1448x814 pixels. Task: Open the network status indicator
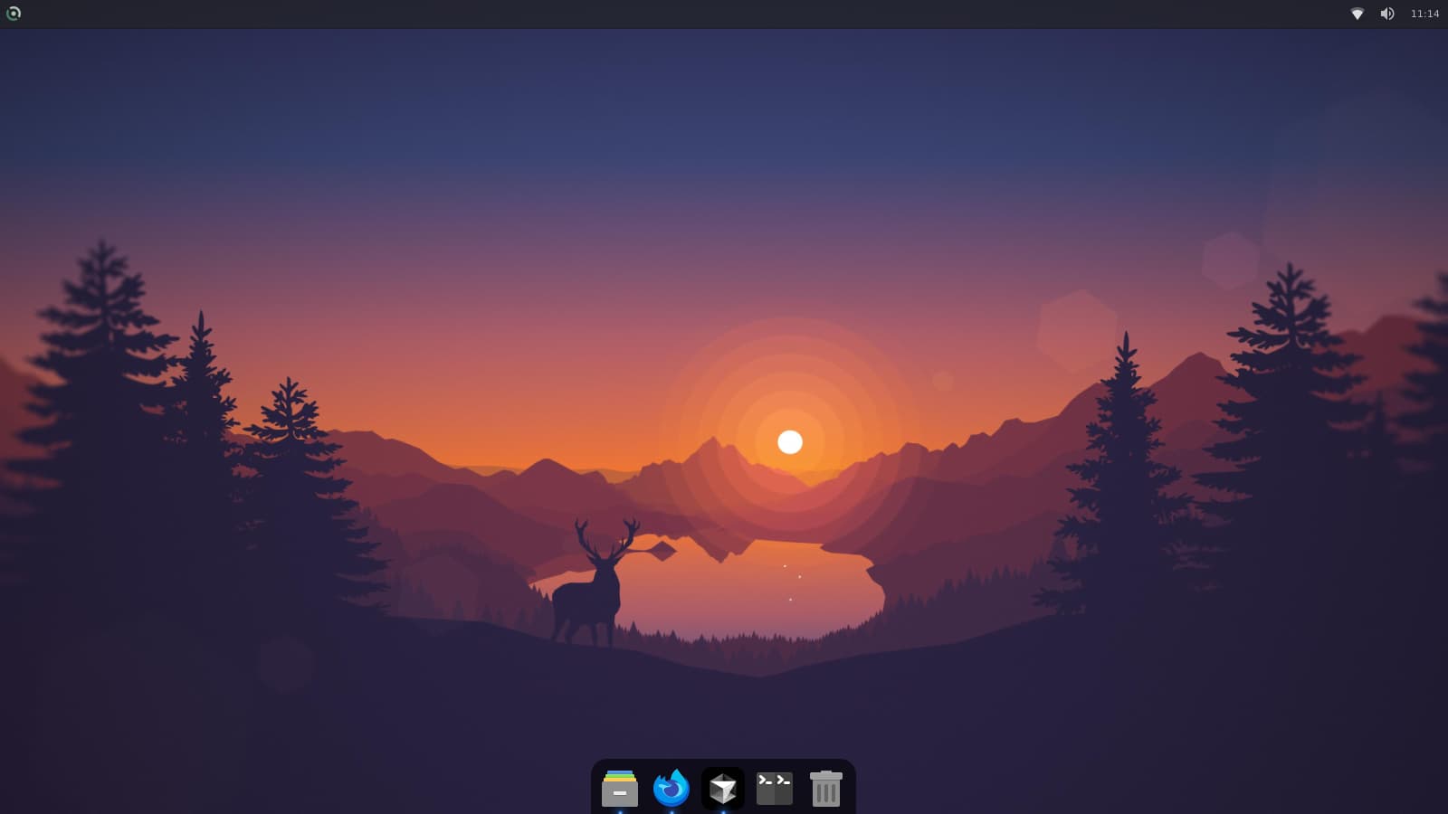(x=1357, y=14)
